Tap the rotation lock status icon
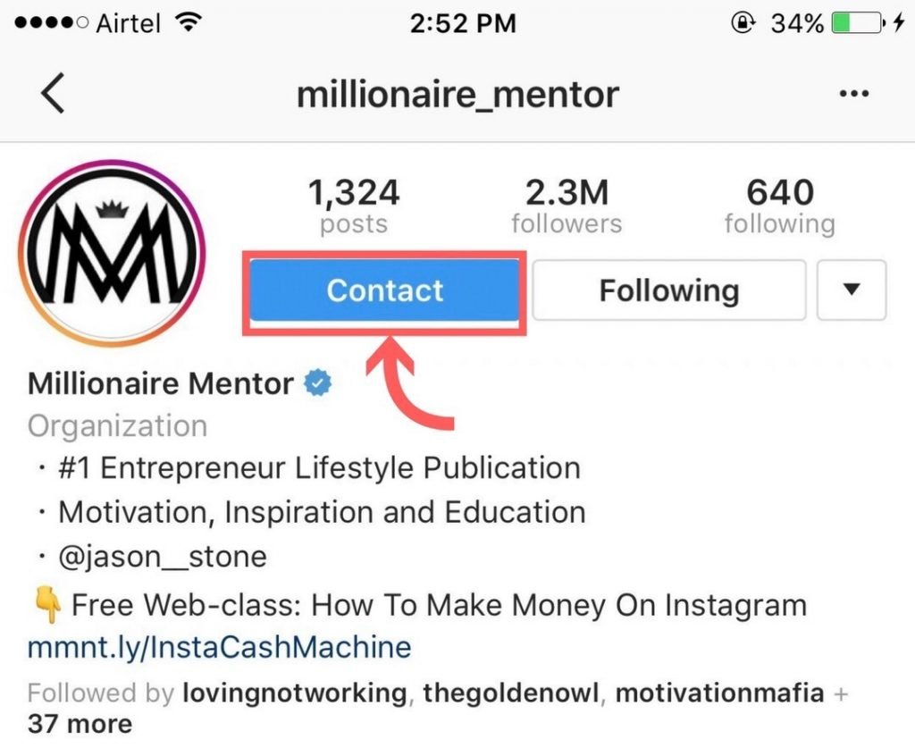Viewport: 915px width, 748px height. click(743, 23)
